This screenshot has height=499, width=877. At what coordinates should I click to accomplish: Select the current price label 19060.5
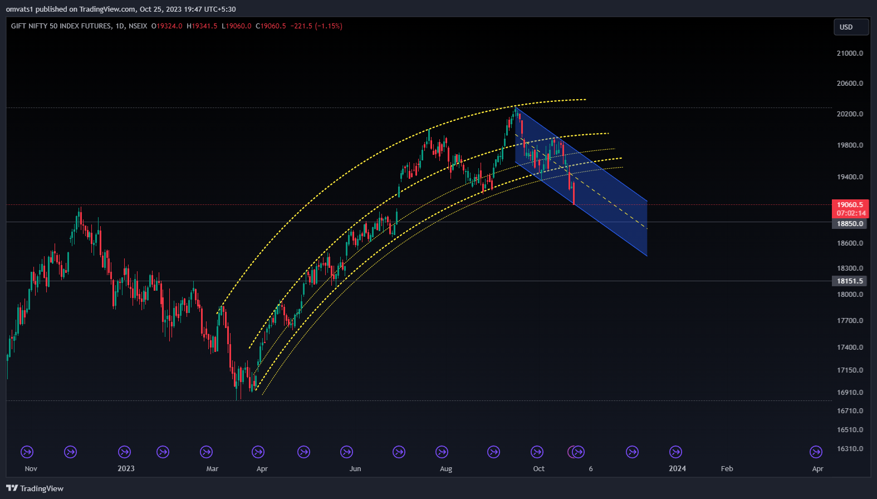point(850,205)
